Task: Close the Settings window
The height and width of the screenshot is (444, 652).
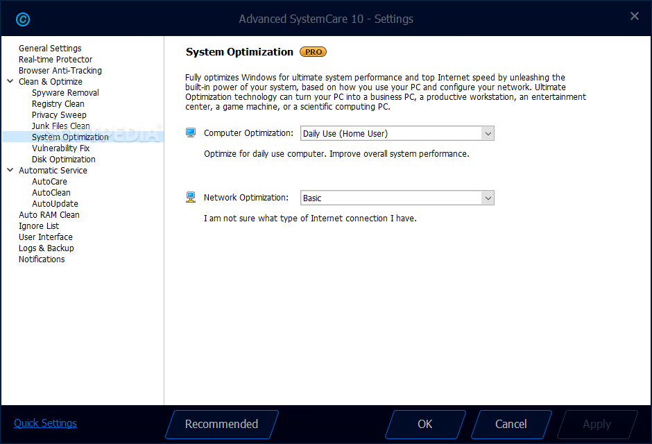Action: pyautogui.click(x=635, y=16)
